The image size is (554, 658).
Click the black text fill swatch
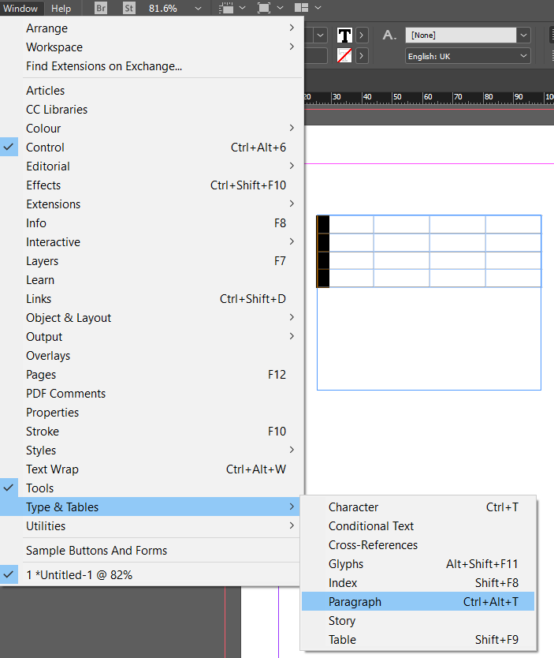(x=344, y=36)
